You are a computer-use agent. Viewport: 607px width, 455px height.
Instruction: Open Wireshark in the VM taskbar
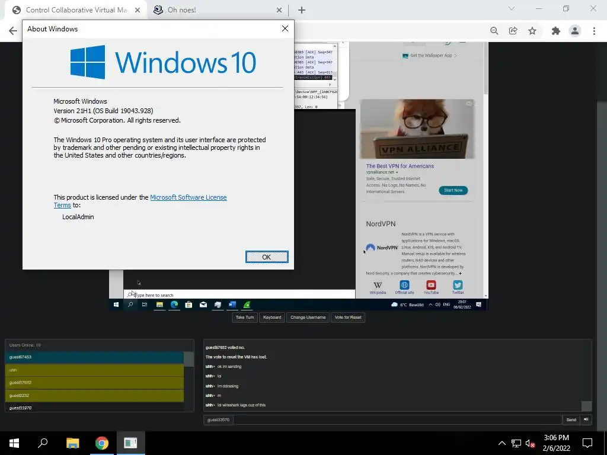(247, 305)
